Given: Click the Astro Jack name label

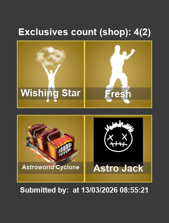Looking at the screenshot, I should point(118,168).
